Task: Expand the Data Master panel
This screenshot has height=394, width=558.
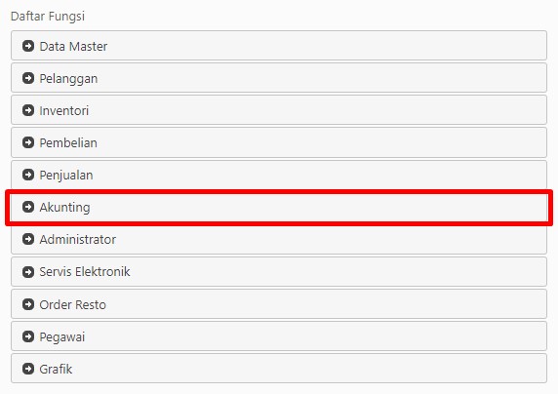Action: (x=279, y=46)
